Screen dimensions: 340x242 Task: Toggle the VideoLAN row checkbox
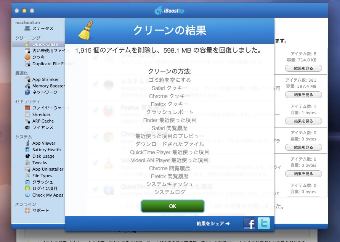(x=95, y=163)
